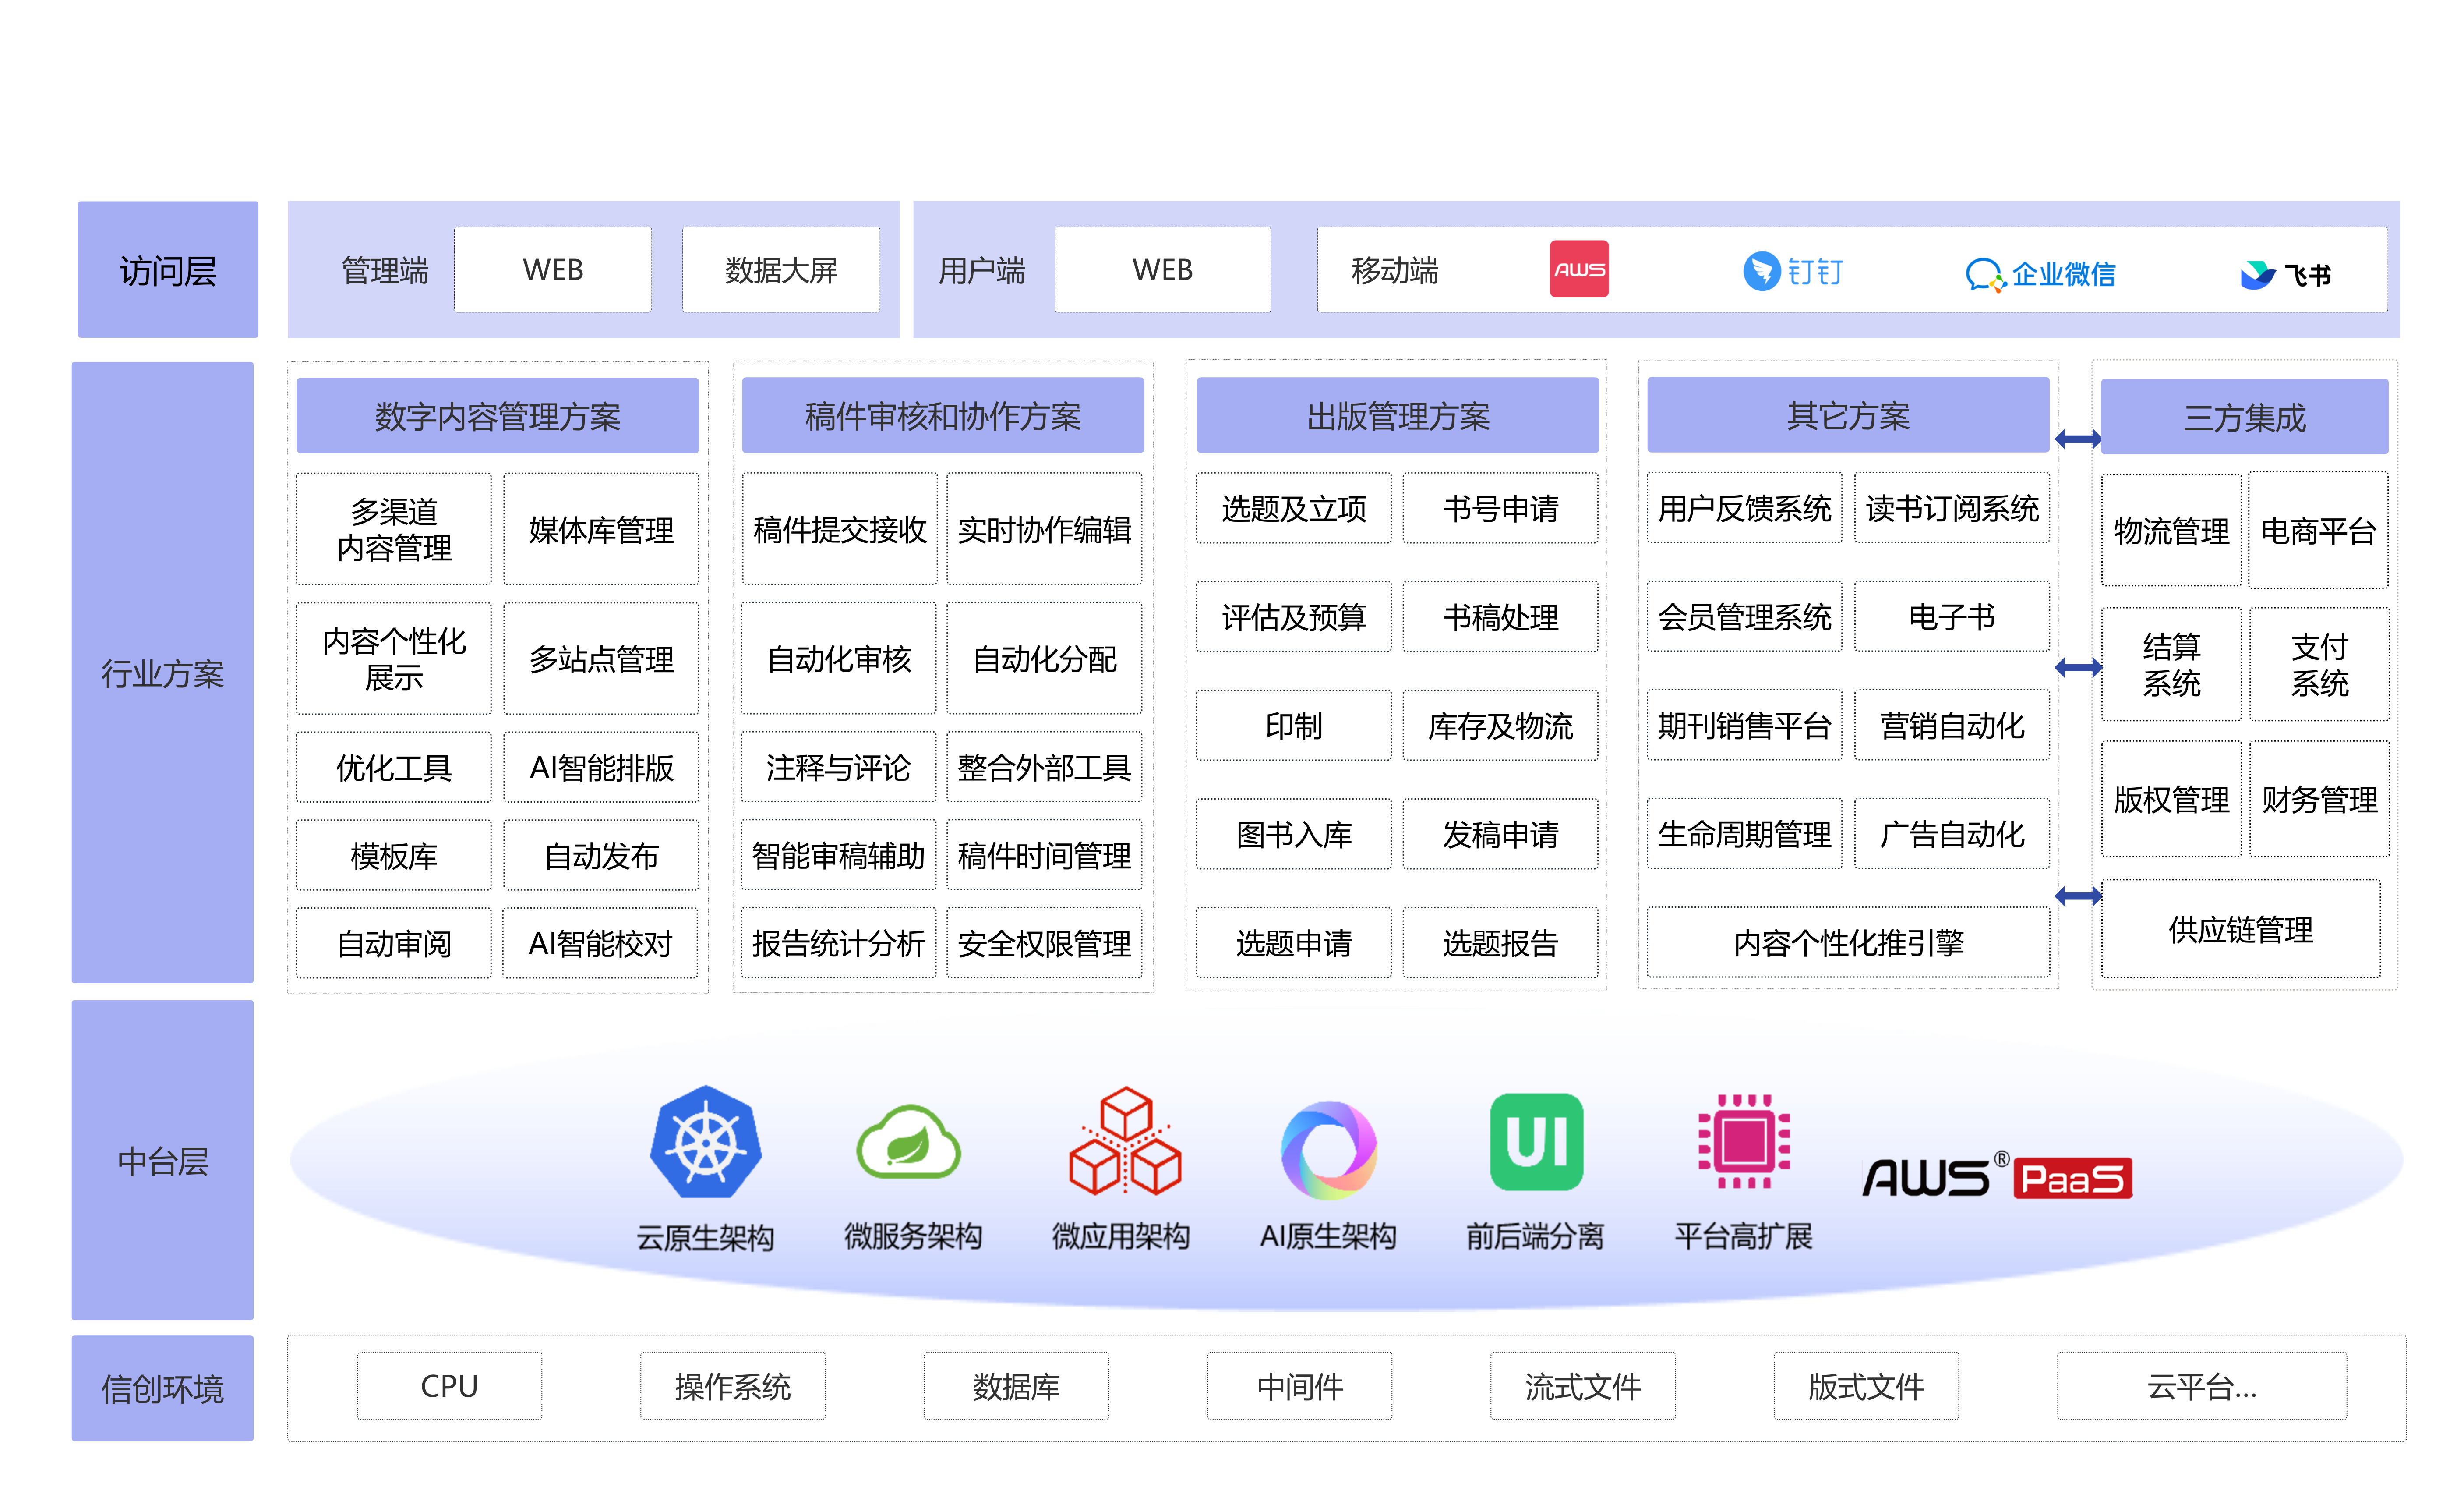Click the 移动端 label
The width and height of the screenshot is (2464, 1512).
pyautogui.click(x=1394, y=270)
